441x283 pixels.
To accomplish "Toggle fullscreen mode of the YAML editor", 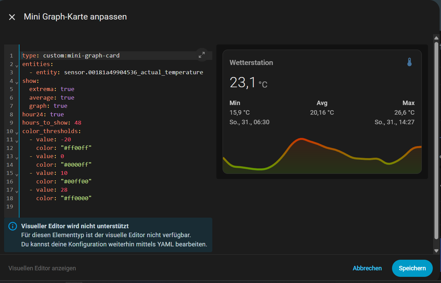I will click(x=202, y=54).
